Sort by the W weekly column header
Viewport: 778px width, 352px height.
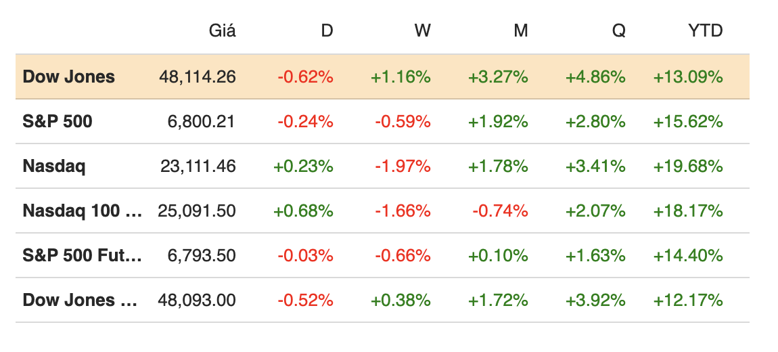click(423, 30)
